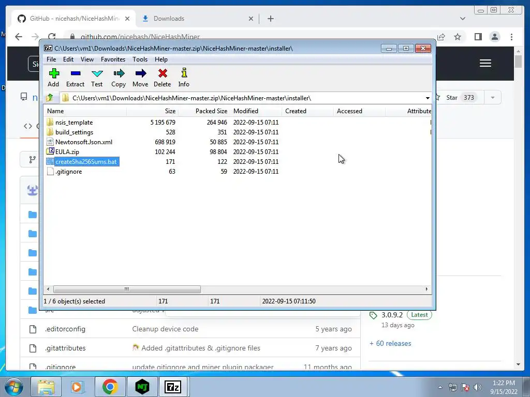Sort by Accessed column header
530x397 pixels.
coord(359,111)
